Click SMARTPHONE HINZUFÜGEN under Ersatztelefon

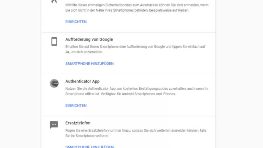[89, 147]
